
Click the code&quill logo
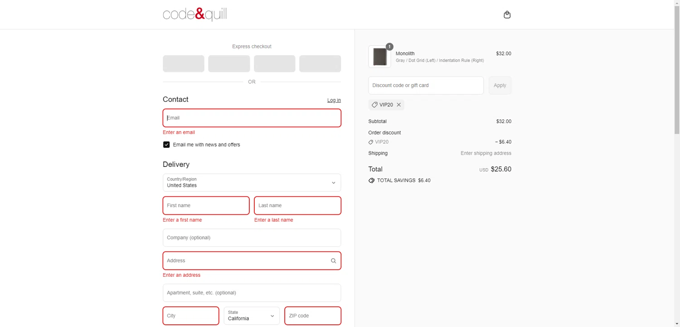195,14
